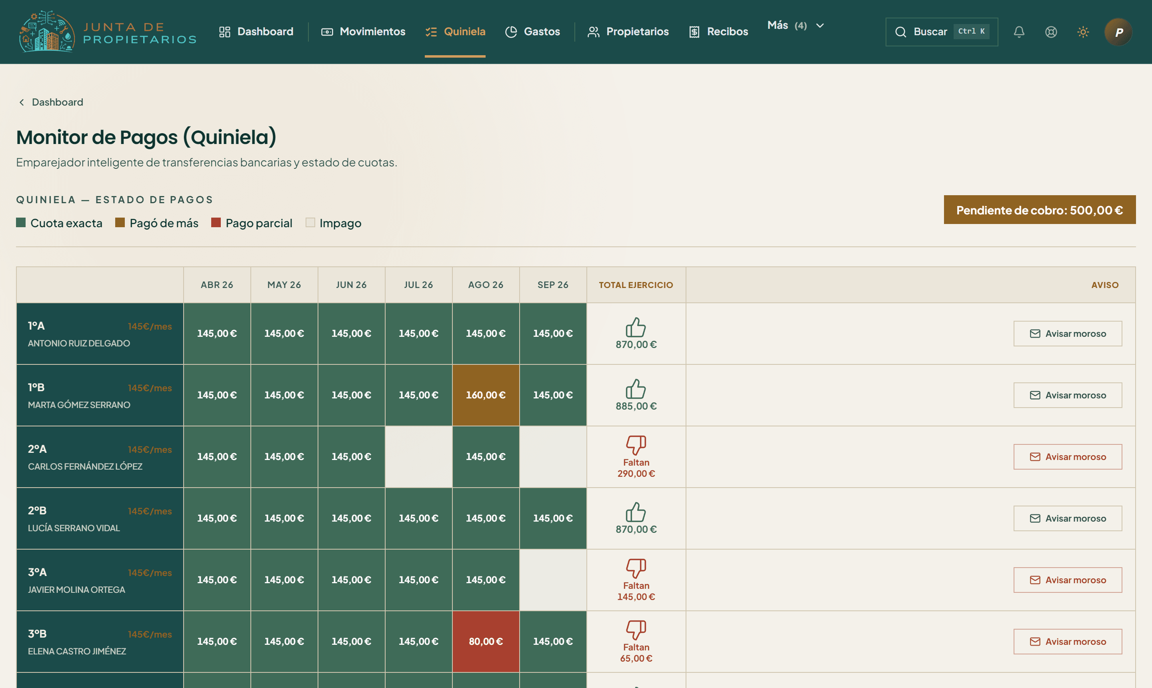Click the brown Pagó de más swatch
This screenshot has width=1152, height=688.
coord(120,222)
